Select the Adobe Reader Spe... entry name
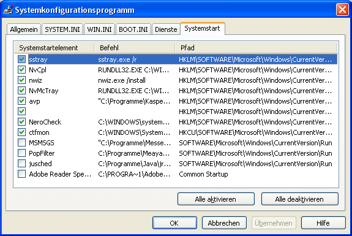 (x=60, y=174)
